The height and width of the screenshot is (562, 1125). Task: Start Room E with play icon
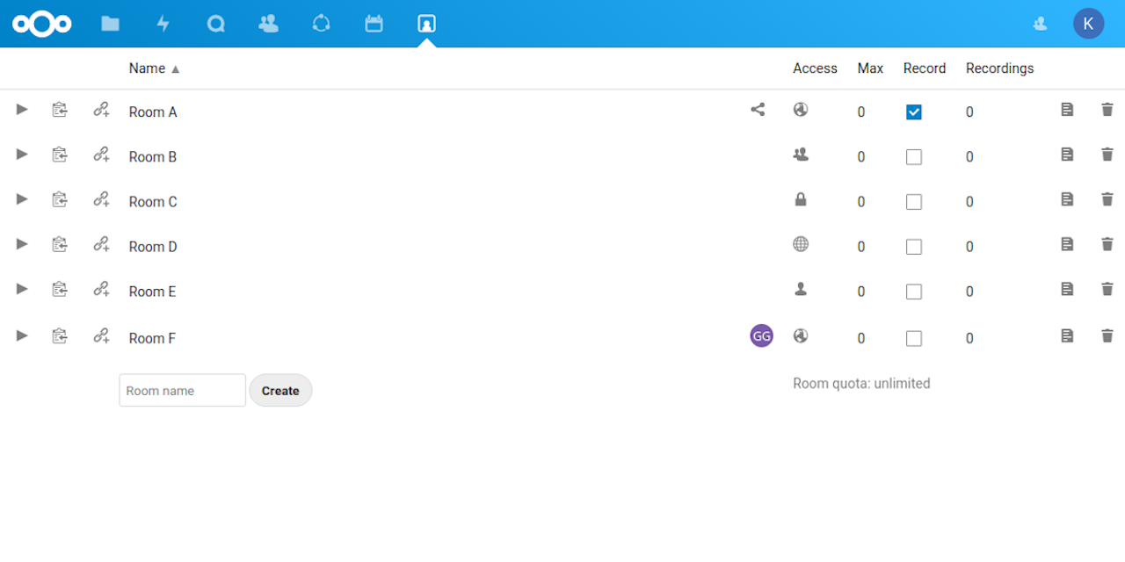point(22,289)
